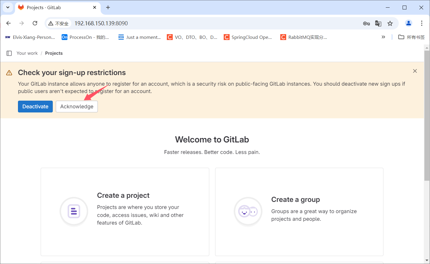The height and width of the screenshot is (264, 430).
Task: Toggle the GitLab sidebar panel icon
Action: pos(9,53)
